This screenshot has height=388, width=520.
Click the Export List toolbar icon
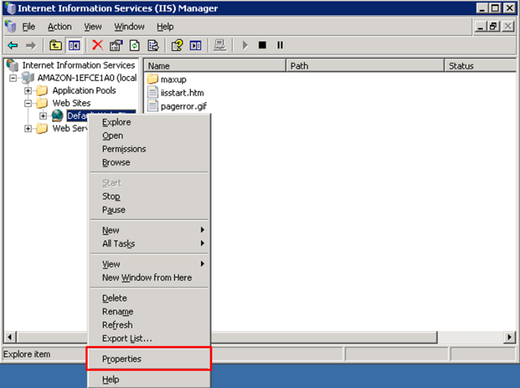click(153, 45)
